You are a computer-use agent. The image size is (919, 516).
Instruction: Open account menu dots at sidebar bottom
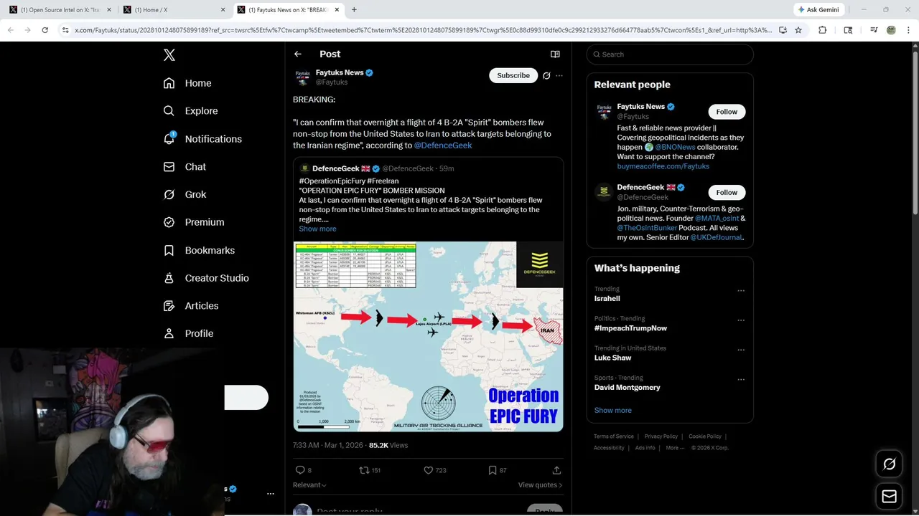click(x=271, y=494)
